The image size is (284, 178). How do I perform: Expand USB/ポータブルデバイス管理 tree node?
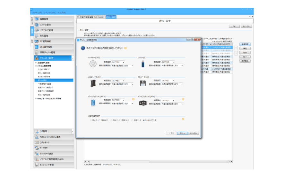point(36,99)
